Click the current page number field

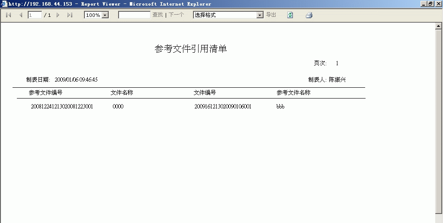35,15
